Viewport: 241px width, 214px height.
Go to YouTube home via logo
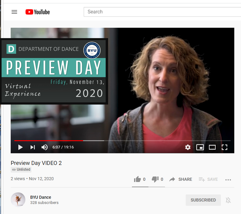point(38,12)
